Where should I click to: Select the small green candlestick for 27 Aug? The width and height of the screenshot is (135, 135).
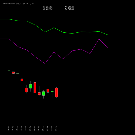pos(52,91)
